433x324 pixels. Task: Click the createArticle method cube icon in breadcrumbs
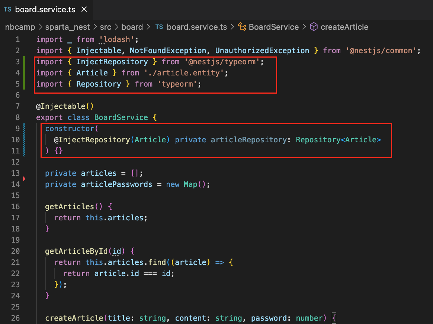314,27
